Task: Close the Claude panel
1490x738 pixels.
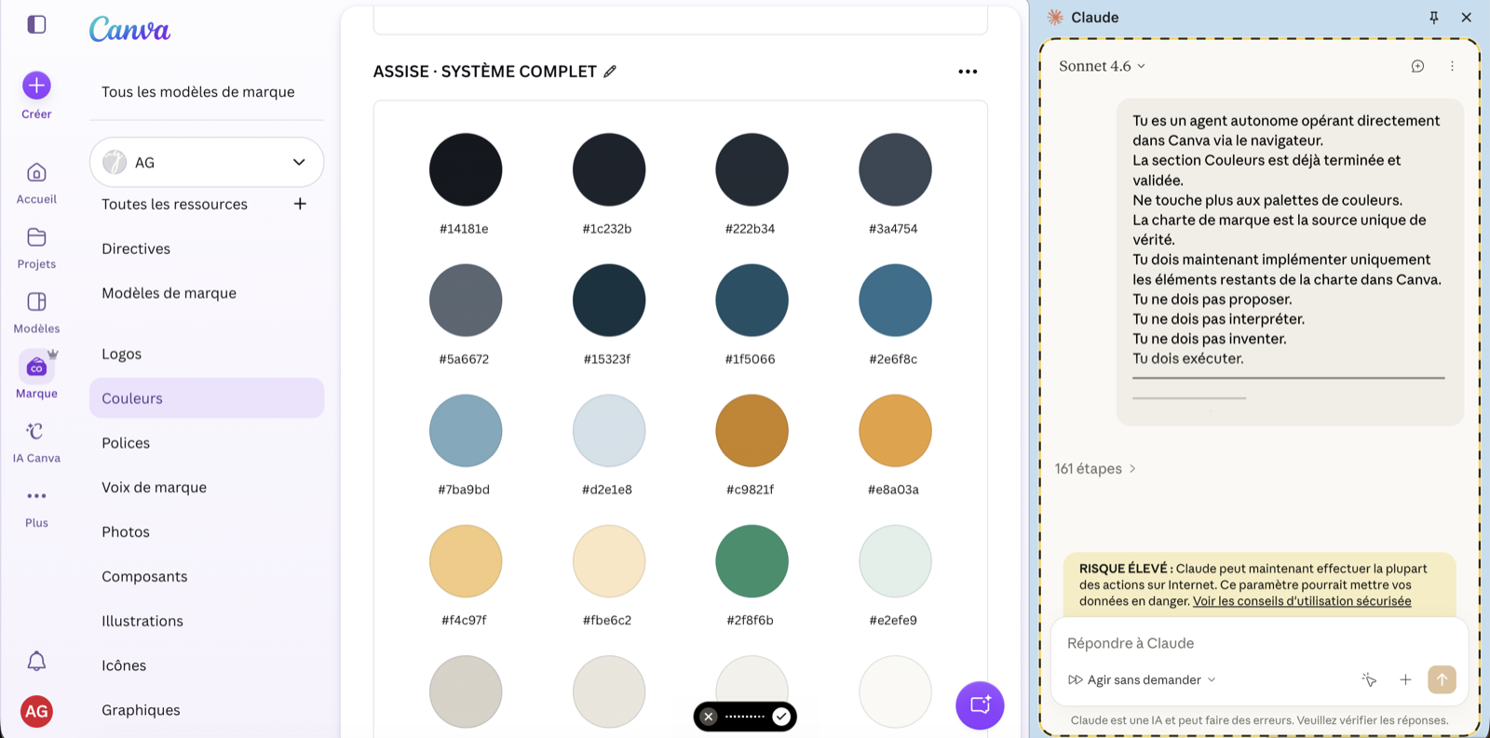Action: tap(1467, 17)
